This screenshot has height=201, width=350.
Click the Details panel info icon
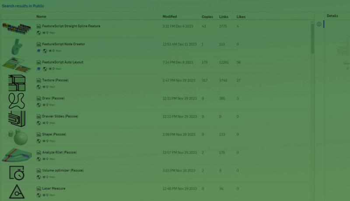tap(319, 24)
